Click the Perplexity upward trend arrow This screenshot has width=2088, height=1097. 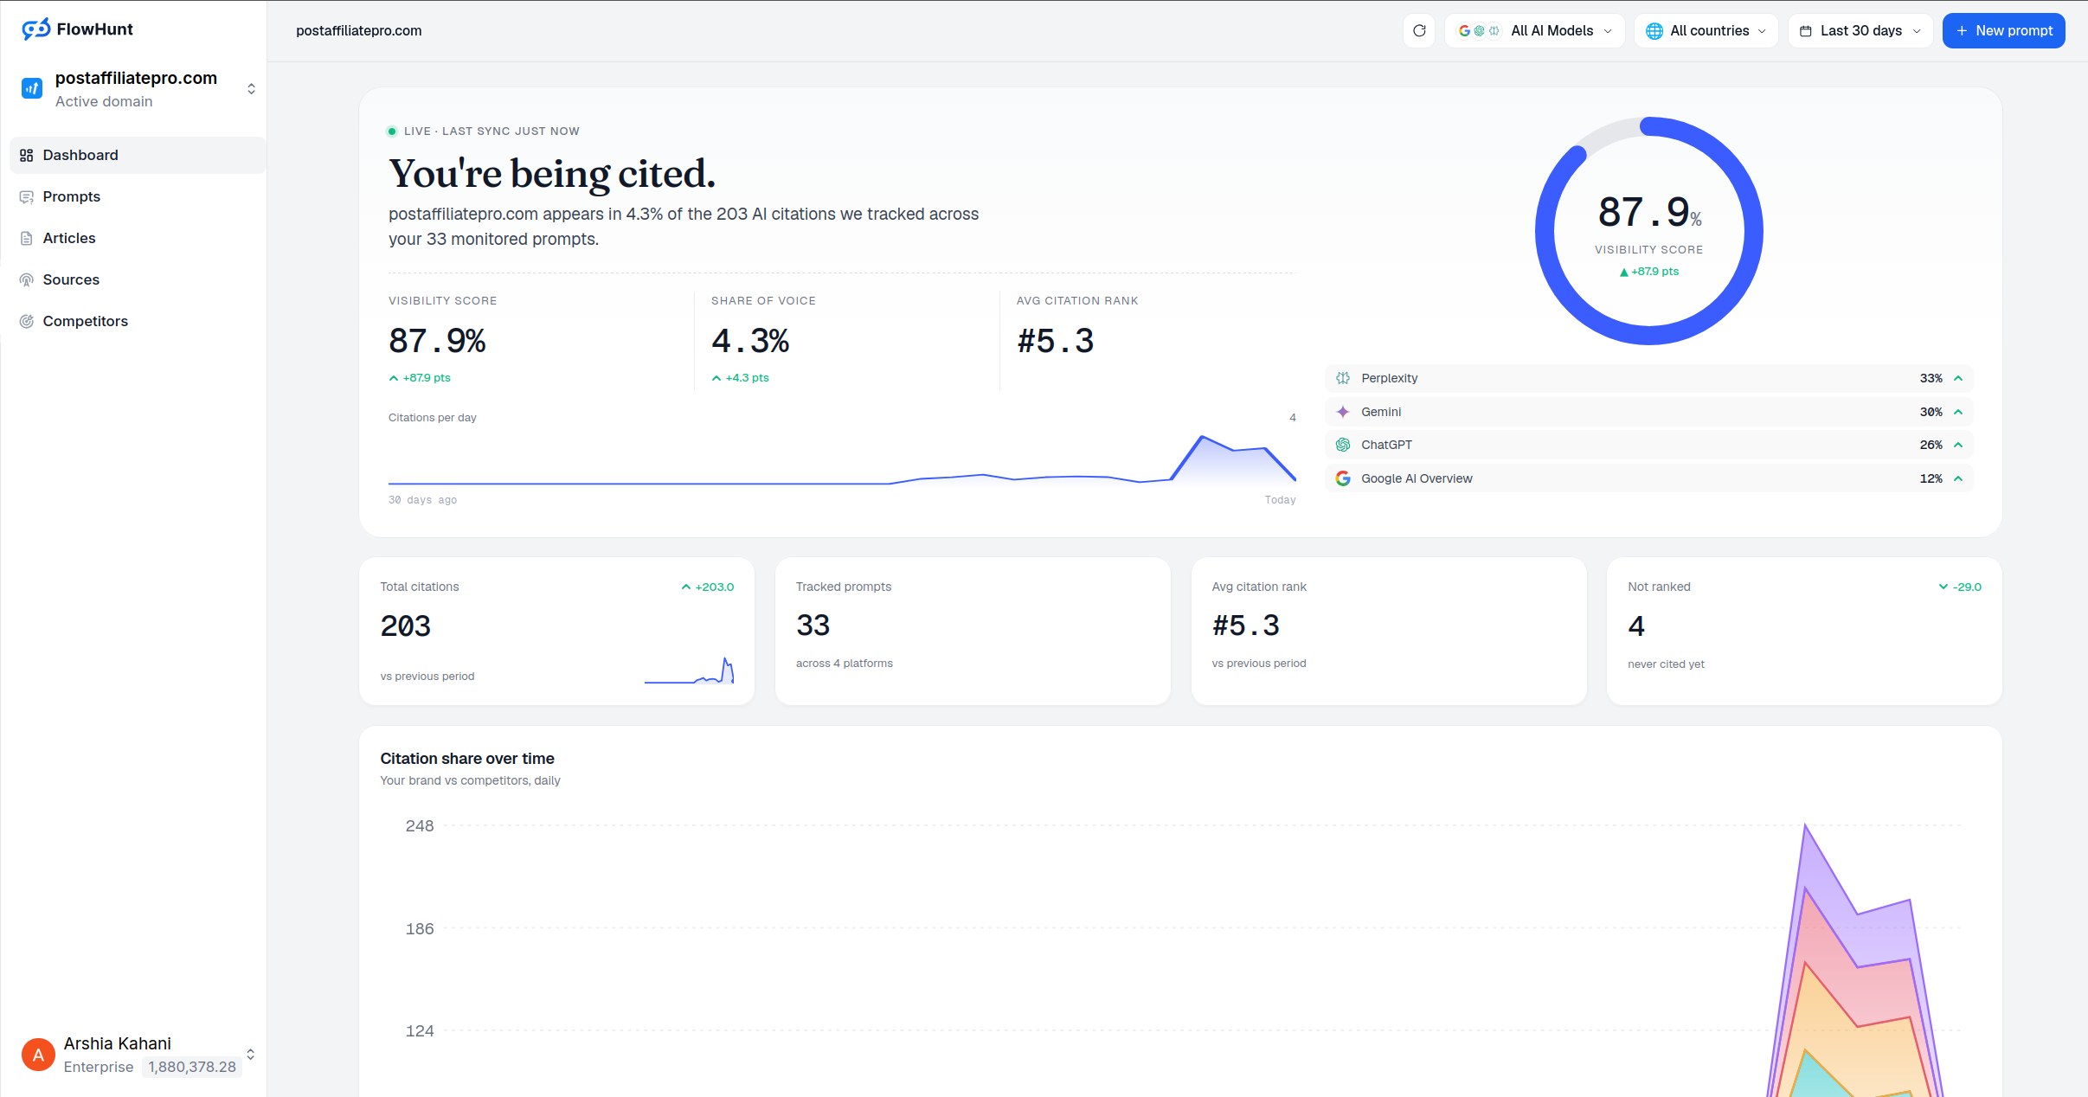coord(1958,378)
